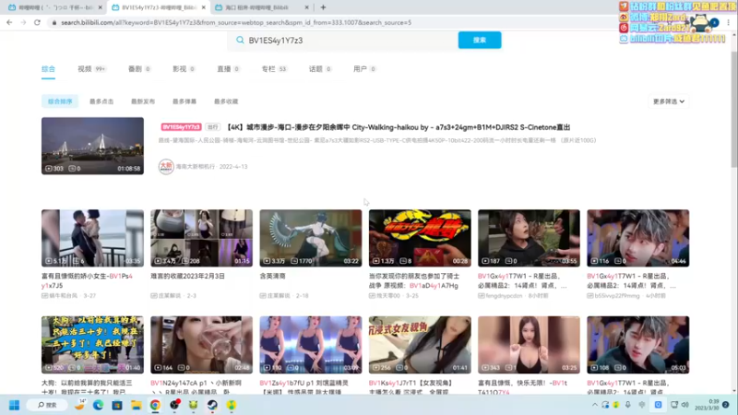
Task: Open the Microsoft Store taskbar icon
Action: (117, 405)
